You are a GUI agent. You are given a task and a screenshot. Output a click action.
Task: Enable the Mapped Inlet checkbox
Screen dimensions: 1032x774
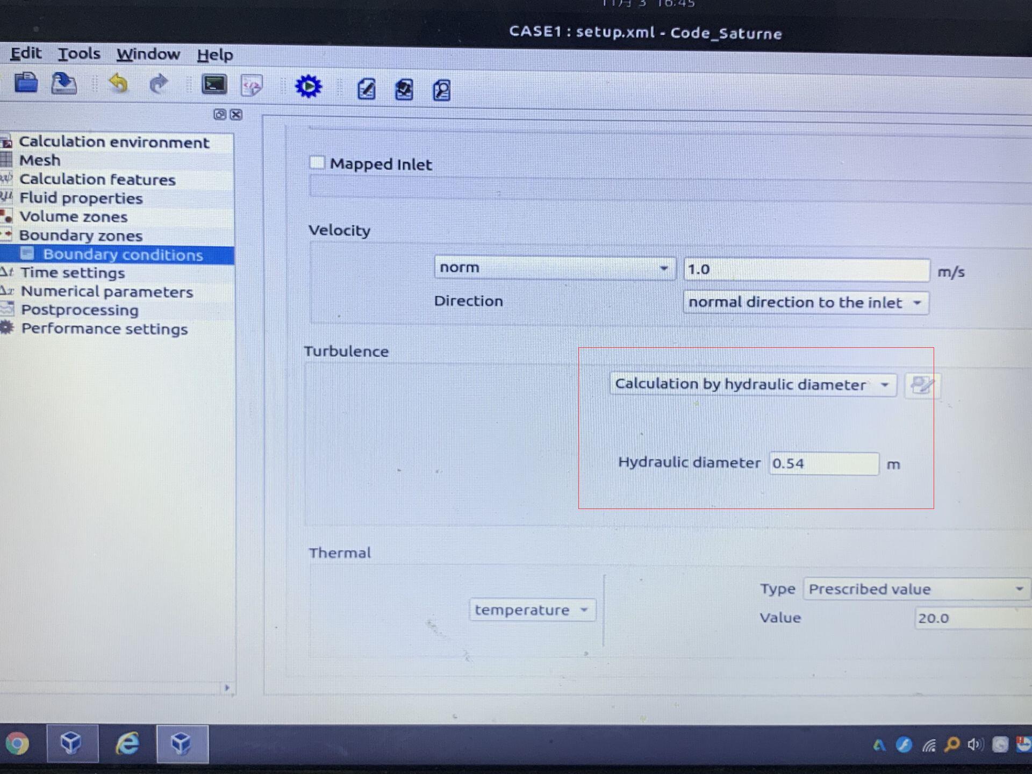(x=317, y=162)
